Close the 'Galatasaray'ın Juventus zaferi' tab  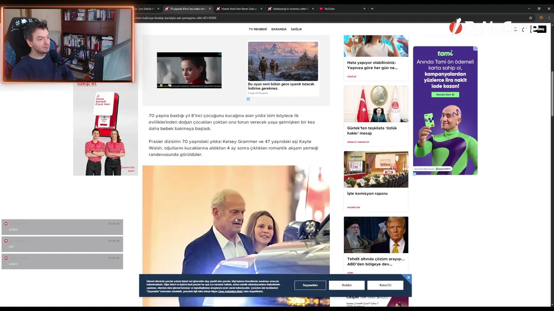[313, 9]
